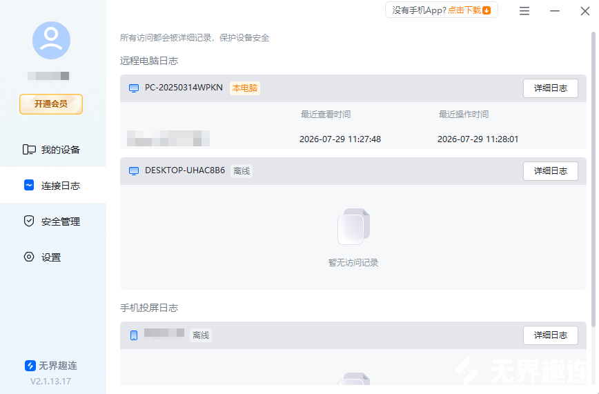Click the vertical scrollbar thumb
This screenshot has height=394, width=599.
pos(593,179)
